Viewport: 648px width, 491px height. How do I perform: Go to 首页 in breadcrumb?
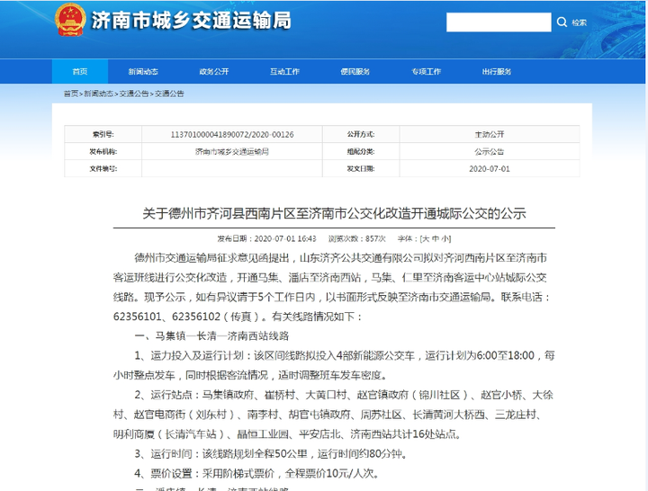tap(71, 94)
